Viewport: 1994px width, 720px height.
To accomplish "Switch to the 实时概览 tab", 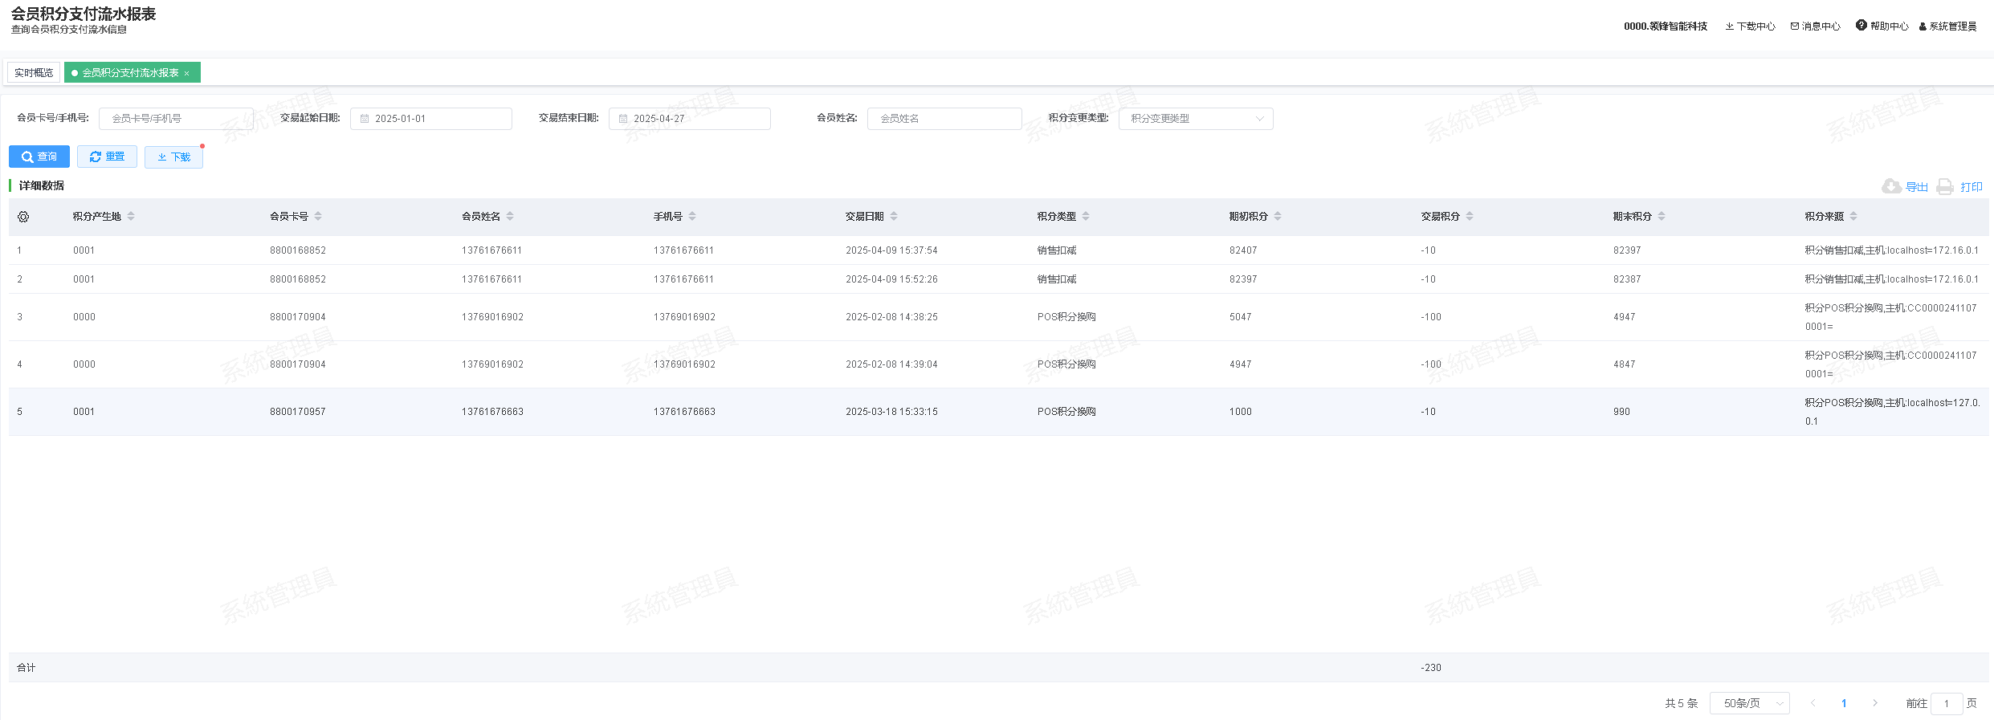I will pos(34,73).
